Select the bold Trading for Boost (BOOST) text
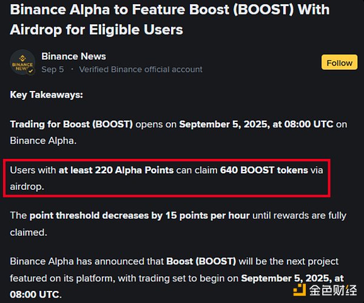 coord(71,124)
